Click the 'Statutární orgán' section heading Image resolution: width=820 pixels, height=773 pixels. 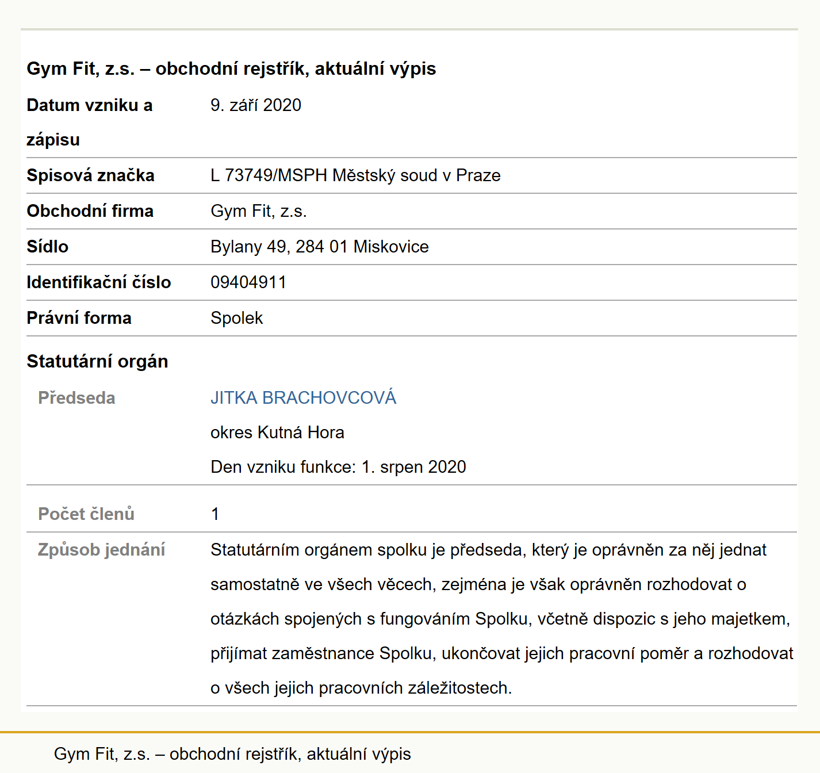[x=97, y=361]
